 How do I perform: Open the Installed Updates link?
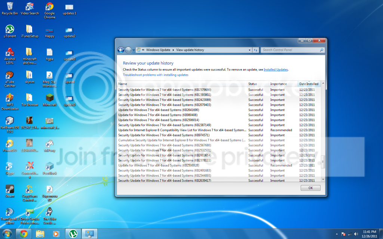coord(276,69)
